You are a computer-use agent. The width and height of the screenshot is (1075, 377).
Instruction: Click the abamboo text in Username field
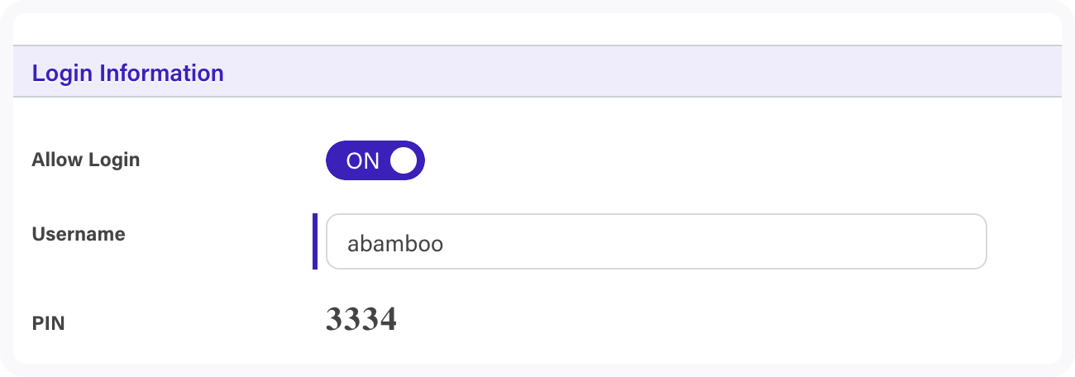coord(395,244)
